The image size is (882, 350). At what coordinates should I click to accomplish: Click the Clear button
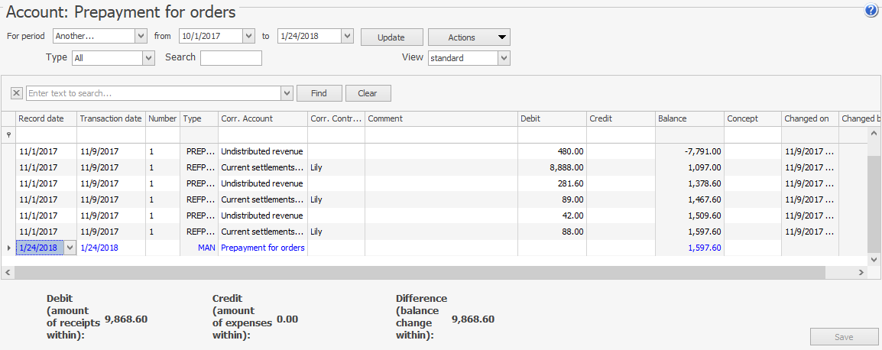pos(368,93)
